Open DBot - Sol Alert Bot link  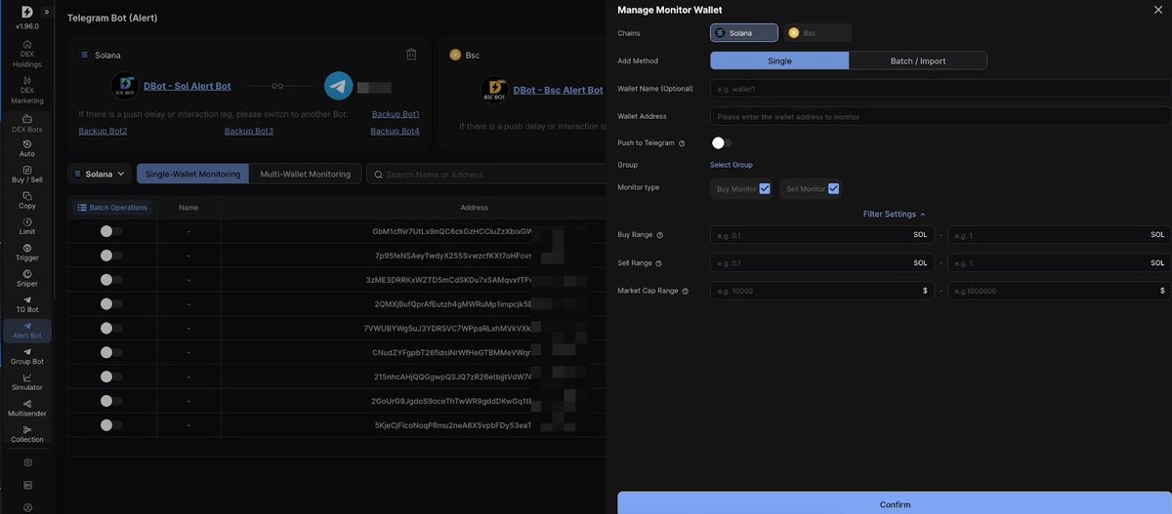pos(188,86)
